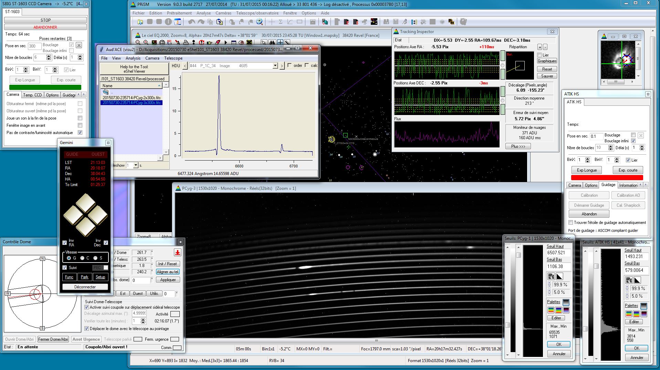This screenshot has width=660, height=370.
Task: Click the calendar icon in PRiSM toolbar
Action: (177, 22)
